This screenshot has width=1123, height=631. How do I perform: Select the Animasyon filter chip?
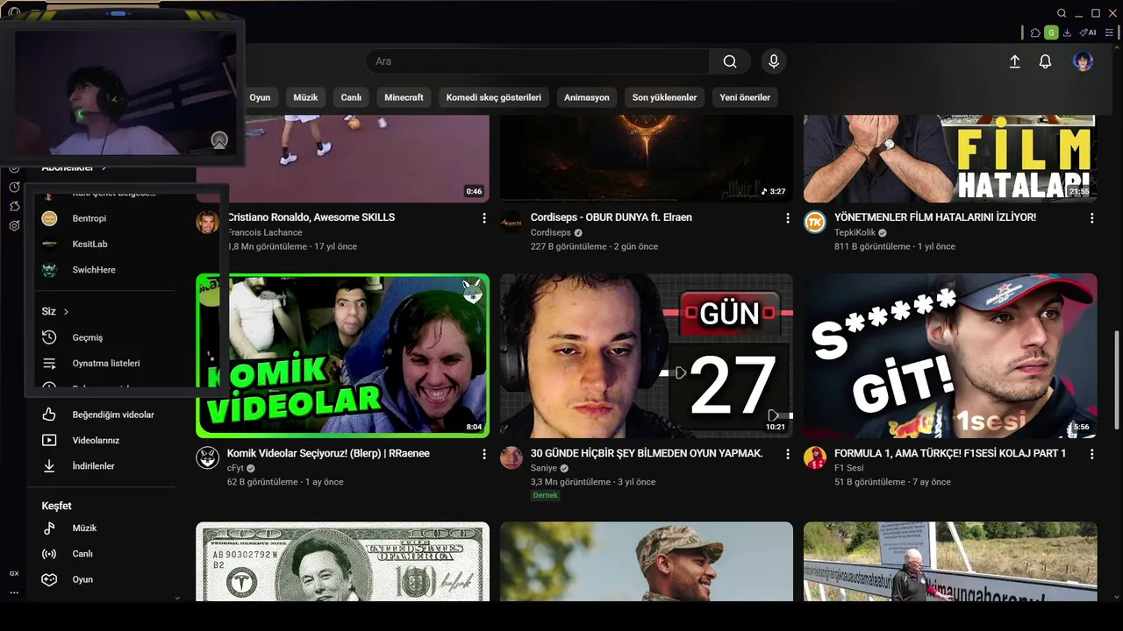[587, 97]
